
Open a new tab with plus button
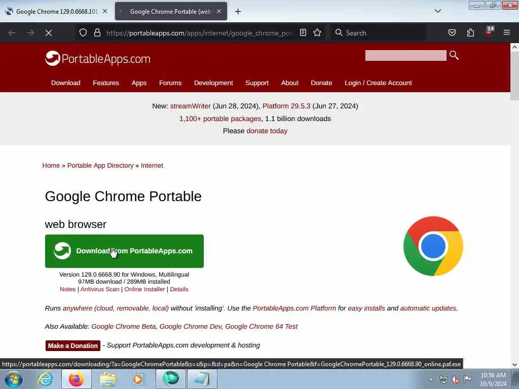point(238,12)
